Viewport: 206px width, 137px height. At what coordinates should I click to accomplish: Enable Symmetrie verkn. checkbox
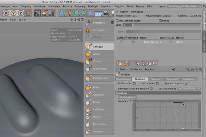point(186,83)
